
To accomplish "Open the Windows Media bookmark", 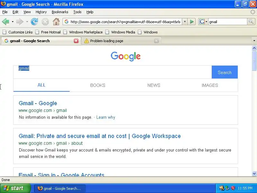I will click(x=120, y=32).
